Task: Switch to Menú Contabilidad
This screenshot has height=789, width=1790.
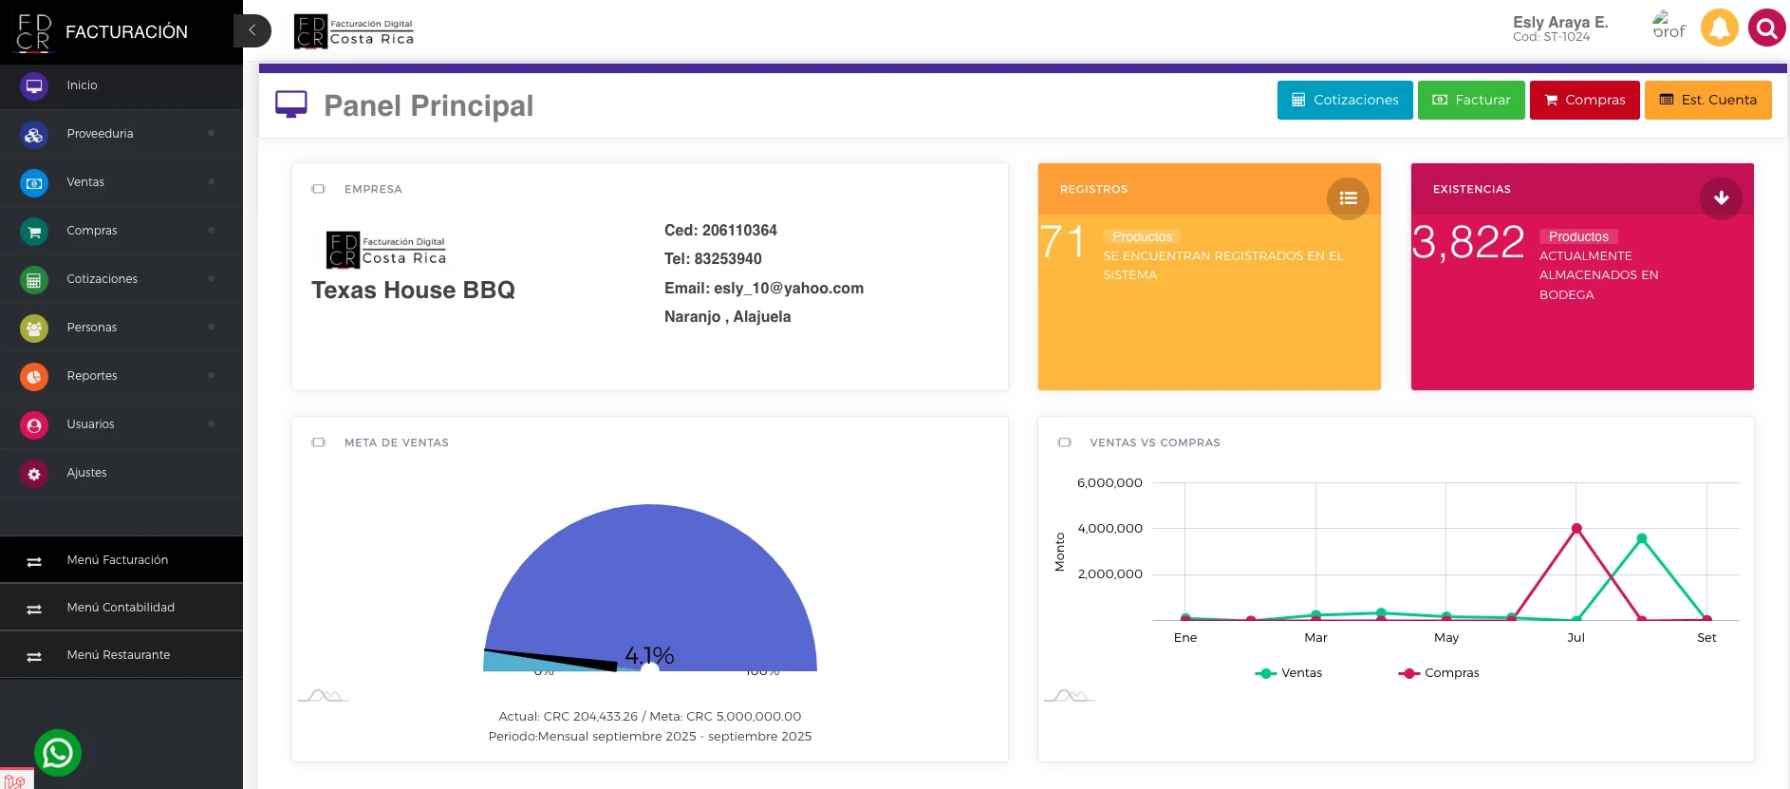Action: 121,608
